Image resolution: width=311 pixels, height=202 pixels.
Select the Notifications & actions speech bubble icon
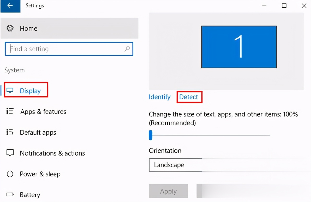[x=10, y=153]
